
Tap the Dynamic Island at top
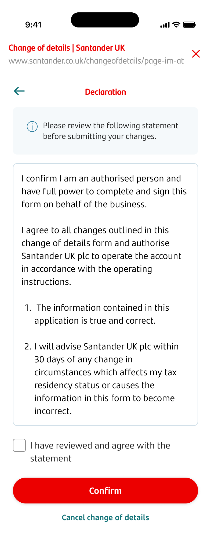(x=105, y=20)
